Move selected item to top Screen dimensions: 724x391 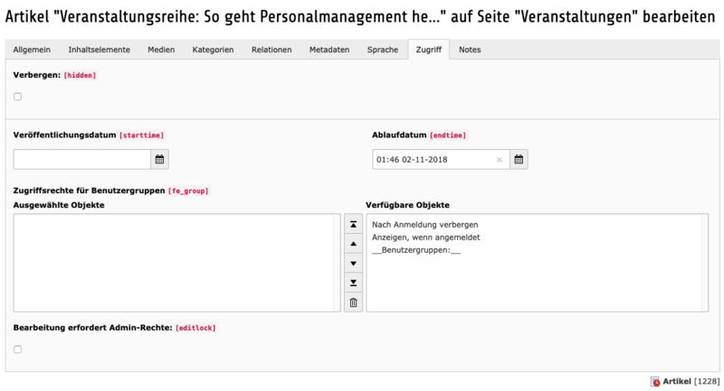(353, 224)
